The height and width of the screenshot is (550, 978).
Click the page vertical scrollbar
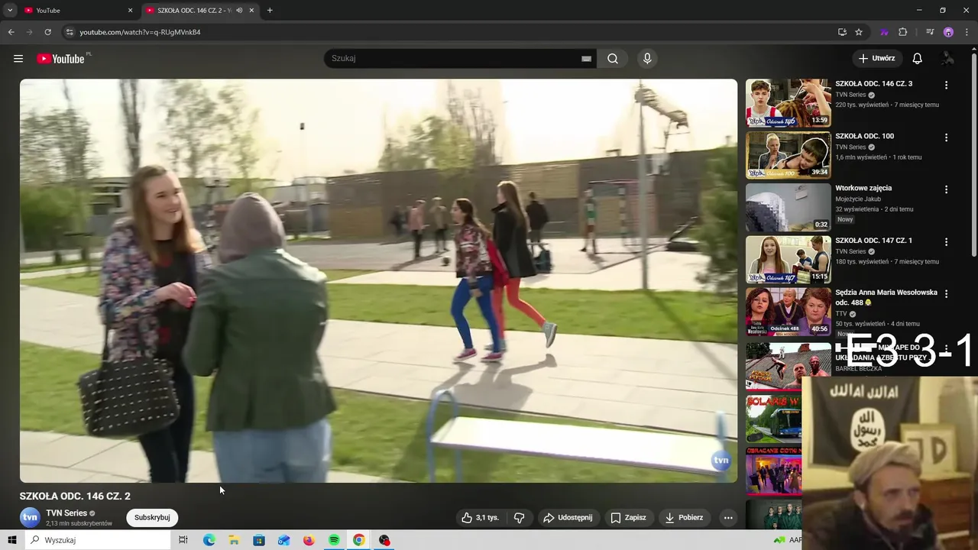point(973,153)
